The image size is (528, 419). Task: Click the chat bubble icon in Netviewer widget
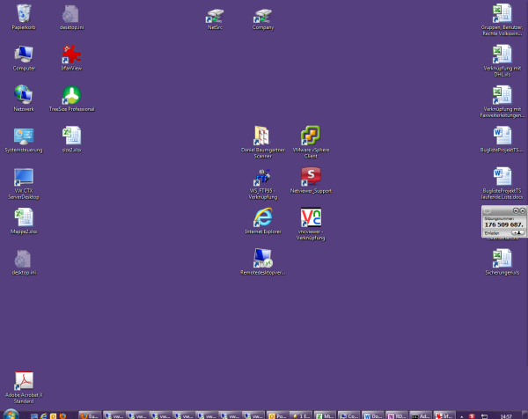[x=488, y=211]
